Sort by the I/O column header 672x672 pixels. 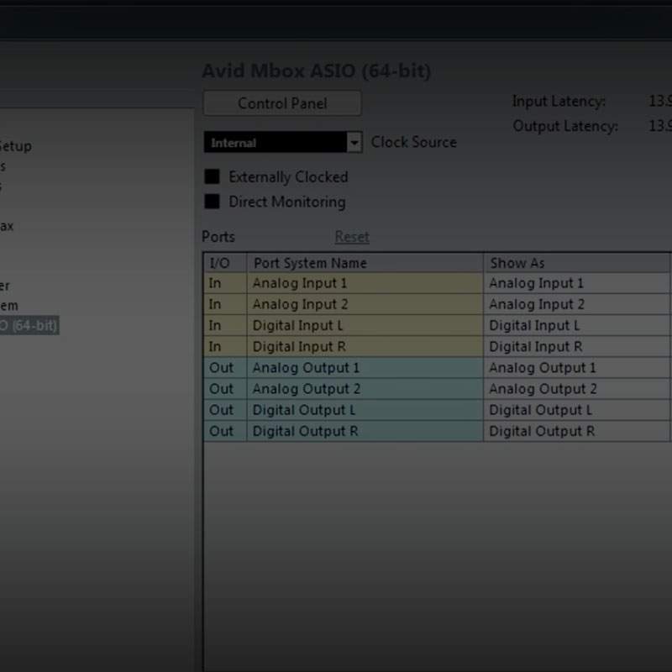[x=225, y=263]
